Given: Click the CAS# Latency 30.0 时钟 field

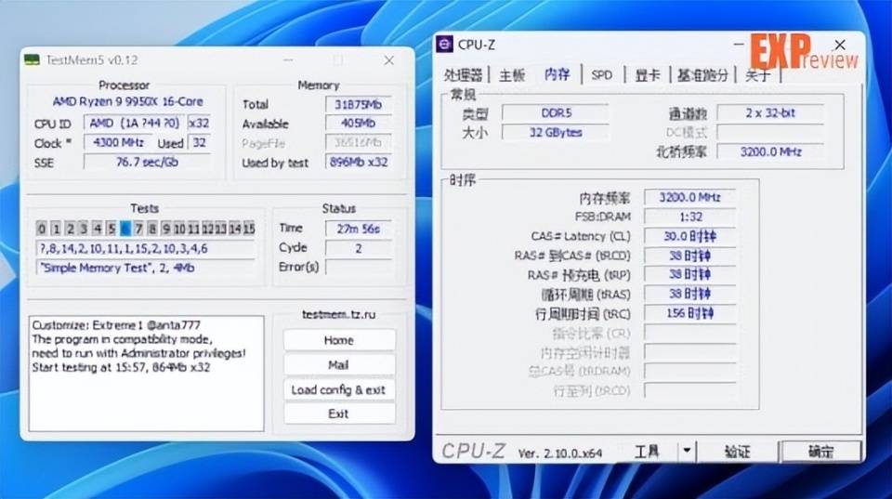Looking at the screenshot, I should click(689, 235).
